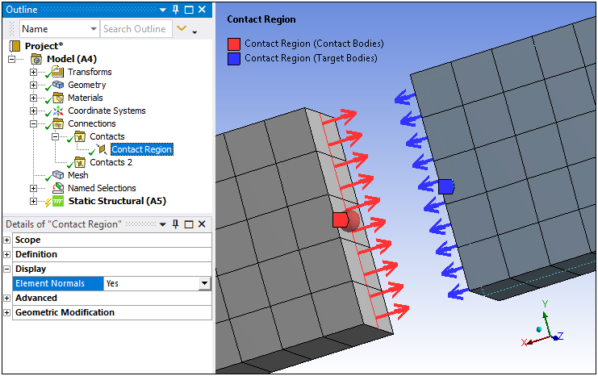Expand the Materials tree node
The height and width of the screenshot is (376, 598).
pyautogui.click(x=33, y=98)
